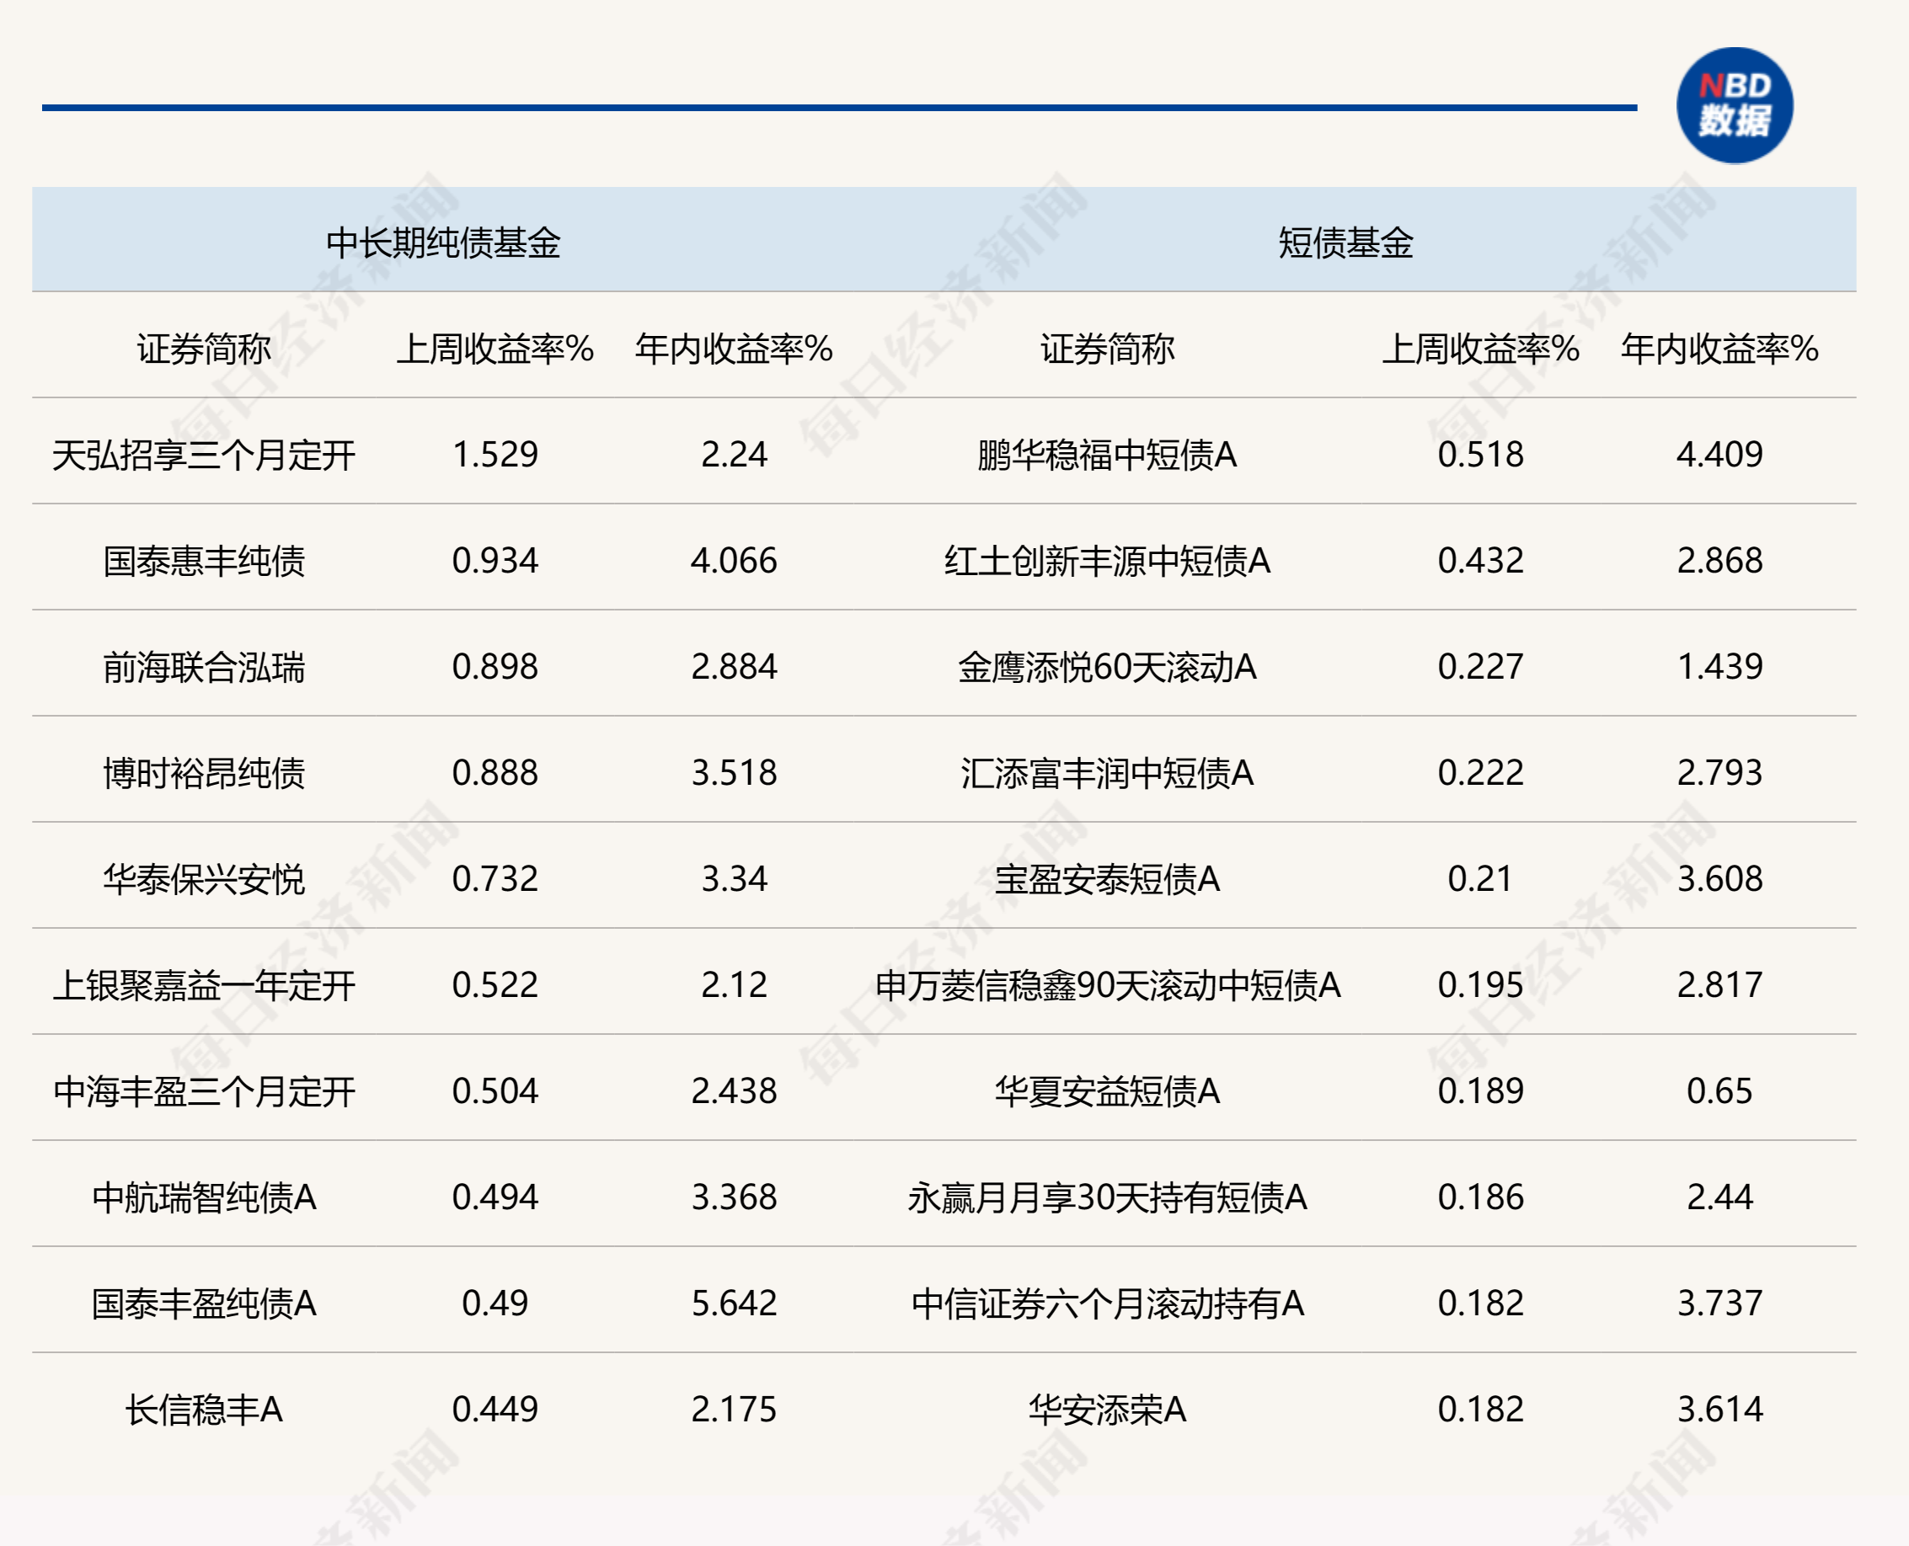Select the 短债基金 section header
Image resolution: width=1909 pixels, height=1546 pixels.
tap(1345, 243)
